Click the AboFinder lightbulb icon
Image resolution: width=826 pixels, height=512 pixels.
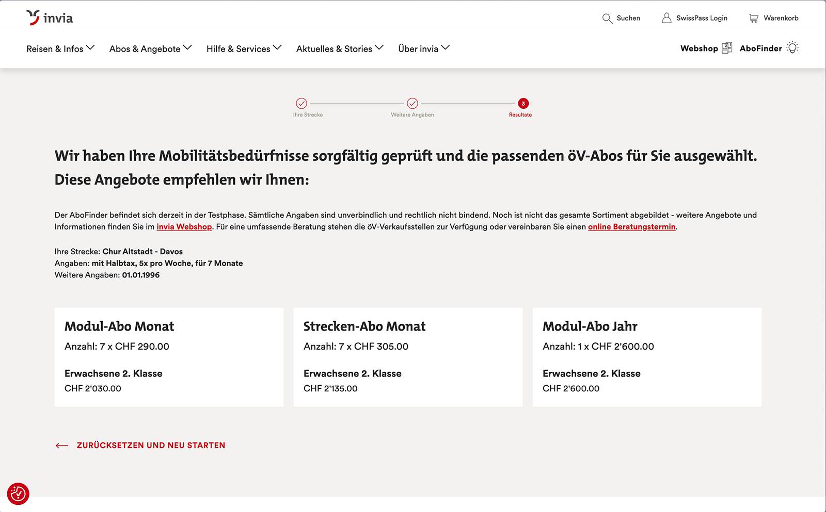(x=793, y=47)
